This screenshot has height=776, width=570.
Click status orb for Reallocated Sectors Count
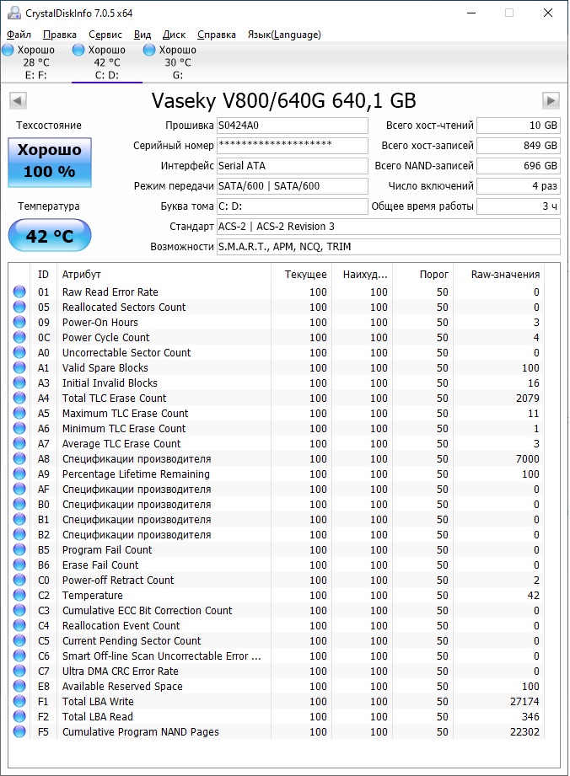(x=19, y=307)
